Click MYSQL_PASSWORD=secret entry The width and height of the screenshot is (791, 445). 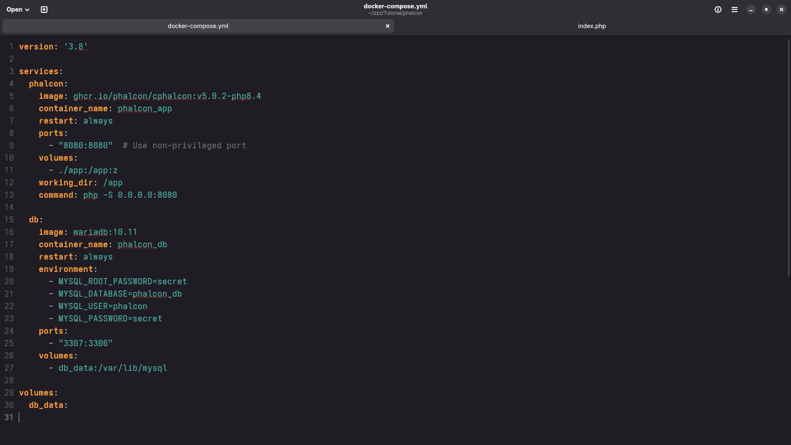coord(111,318)
